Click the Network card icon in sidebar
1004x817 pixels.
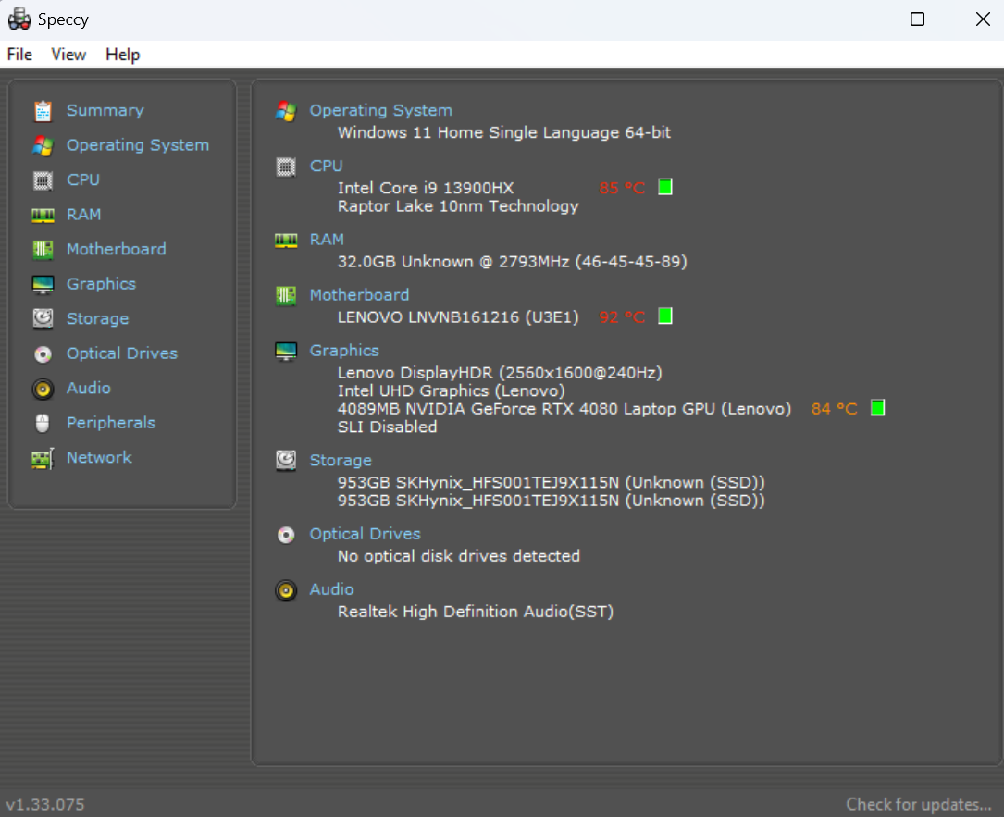43,458
